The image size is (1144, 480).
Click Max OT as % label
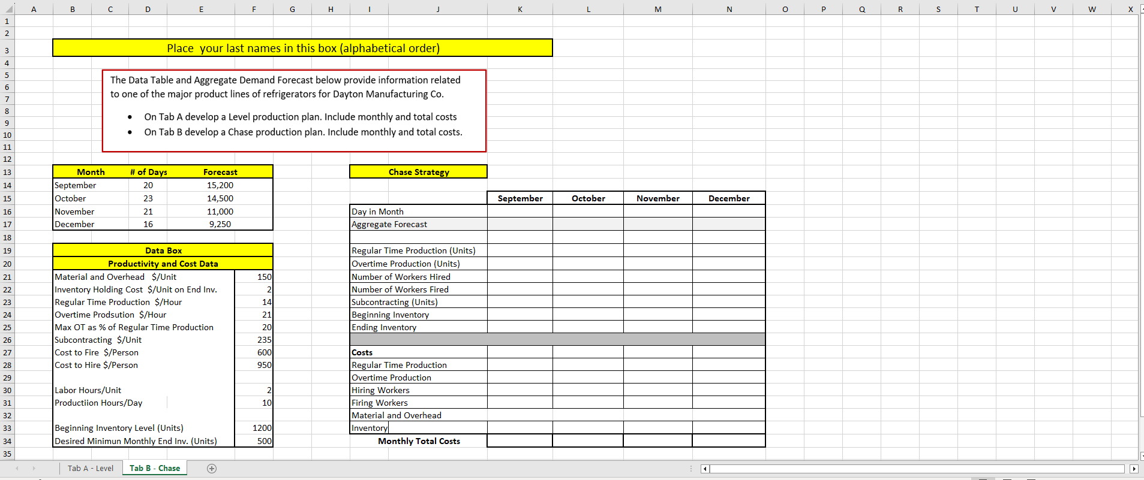coord(134,327)
